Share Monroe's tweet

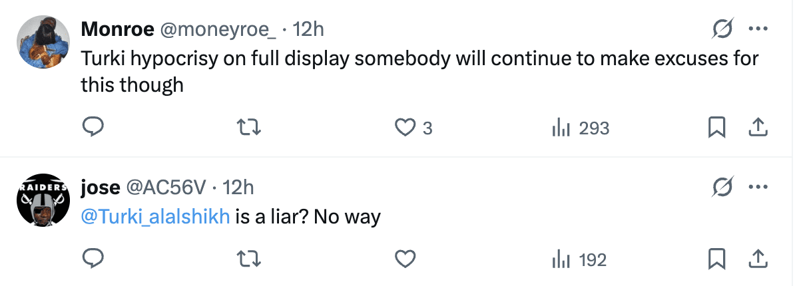[x=757, y=128]
